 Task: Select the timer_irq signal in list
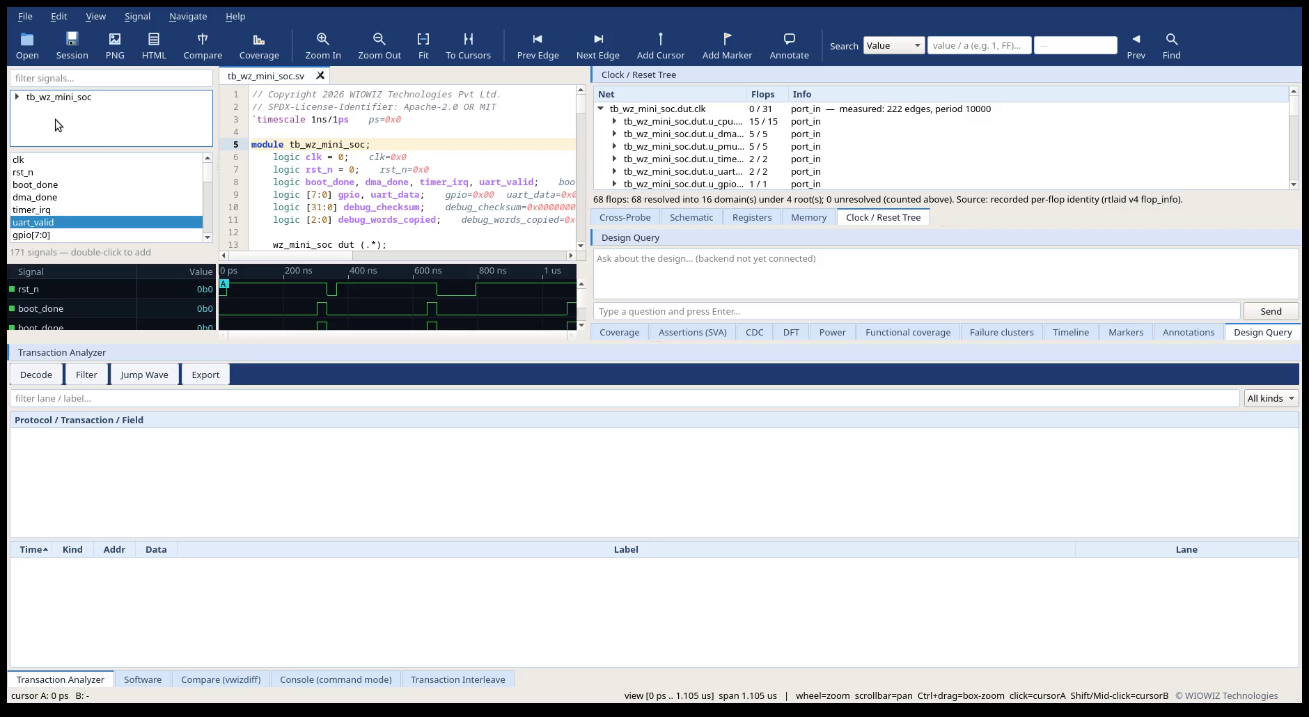click(106, 210)
